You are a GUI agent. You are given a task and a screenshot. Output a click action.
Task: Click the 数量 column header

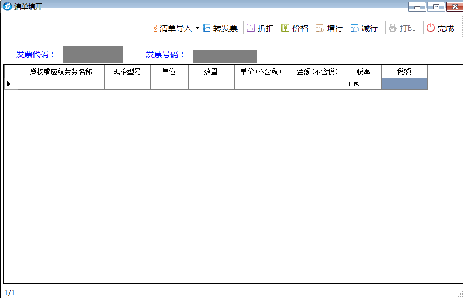coord(212,71)
